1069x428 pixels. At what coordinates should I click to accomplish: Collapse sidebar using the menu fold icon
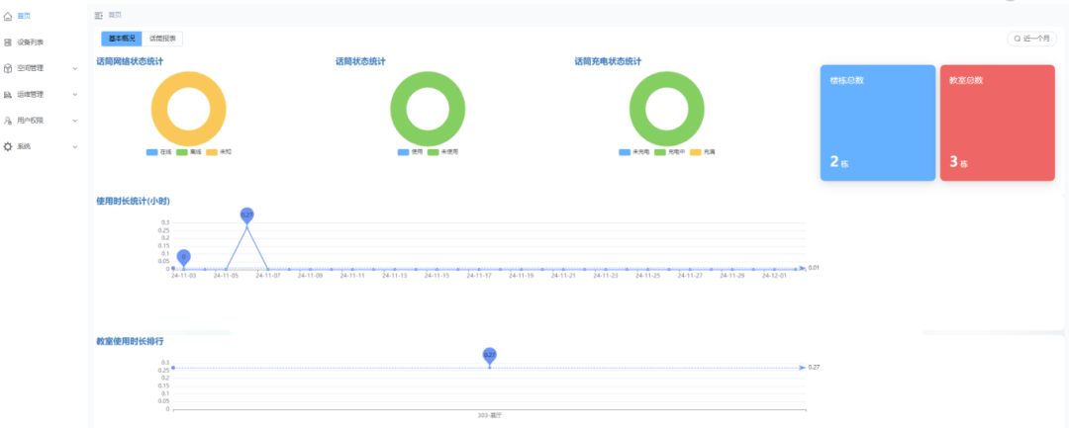click(98, 15)
